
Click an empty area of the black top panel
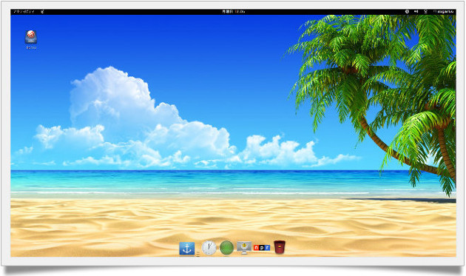pyautogui.click(x=134, y=12)
